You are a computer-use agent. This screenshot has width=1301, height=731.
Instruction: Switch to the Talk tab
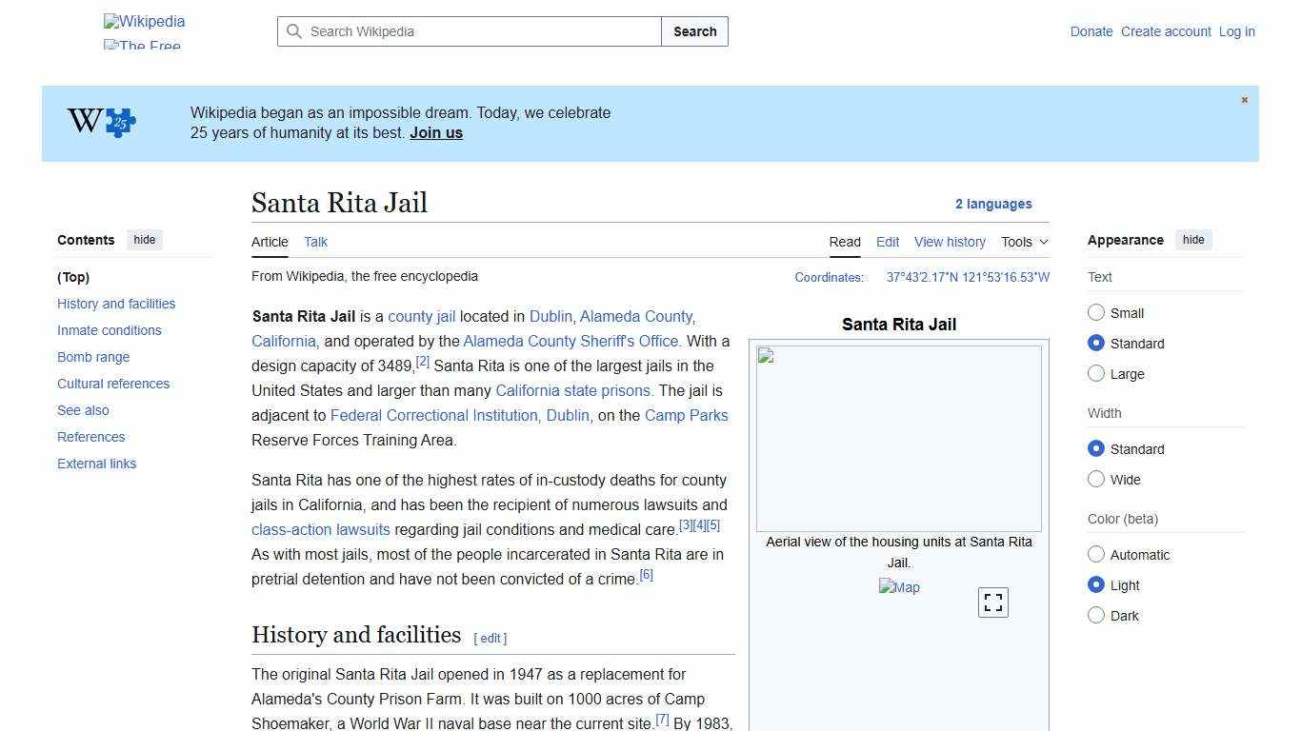point(315,242)
